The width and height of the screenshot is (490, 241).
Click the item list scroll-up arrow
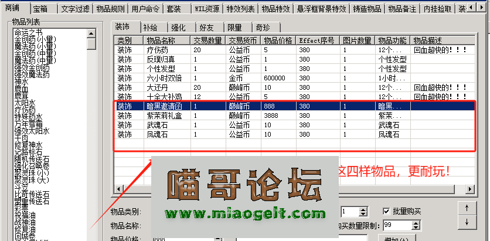pos(91,32)
